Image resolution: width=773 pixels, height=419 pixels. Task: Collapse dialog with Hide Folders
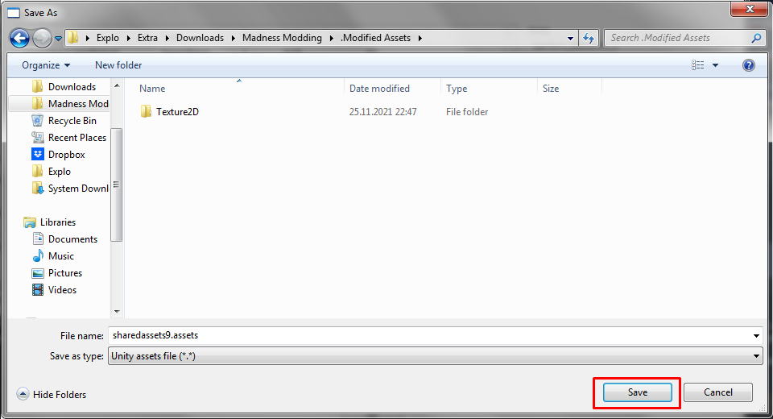click(x=52, y=395)
